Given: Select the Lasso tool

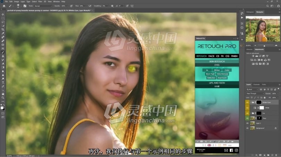Looking at the screenshot, I should click(3, 22).
